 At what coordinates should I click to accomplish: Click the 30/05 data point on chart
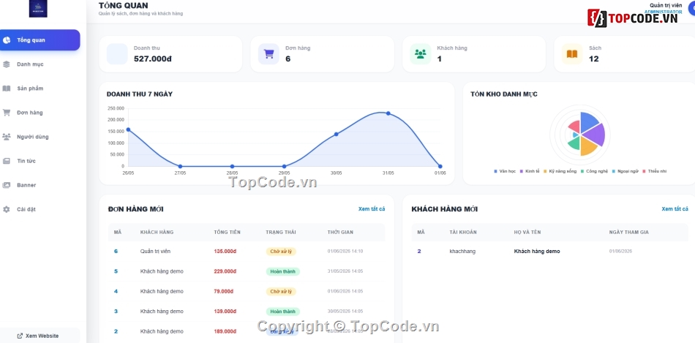tap(336, 134)
